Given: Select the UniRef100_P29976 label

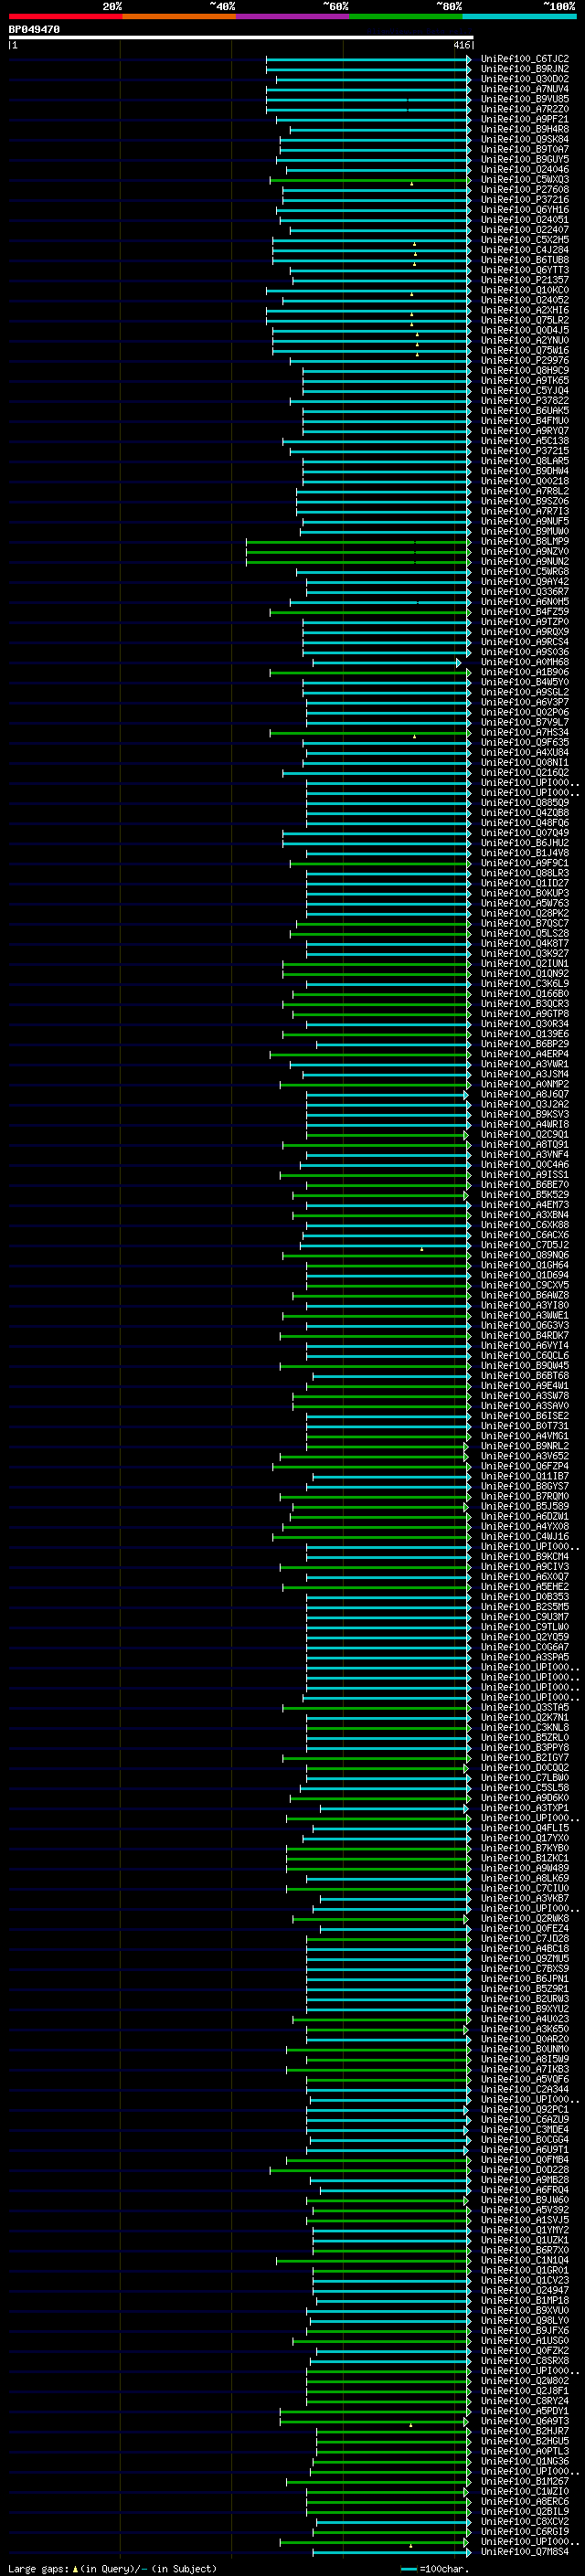Looking at the screenshot, I should coord(525,361).
